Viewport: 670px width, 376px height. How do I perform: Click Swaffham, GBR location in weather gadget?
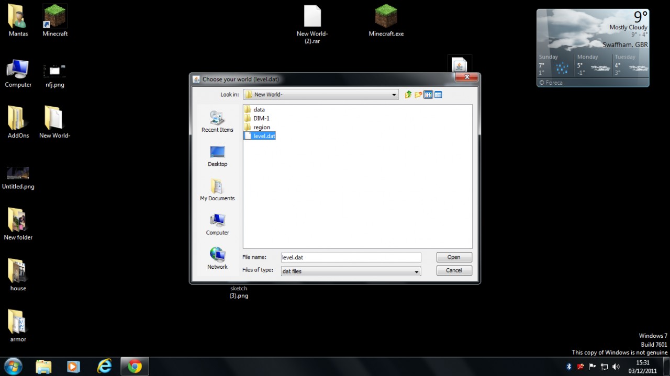click(625, 45)
